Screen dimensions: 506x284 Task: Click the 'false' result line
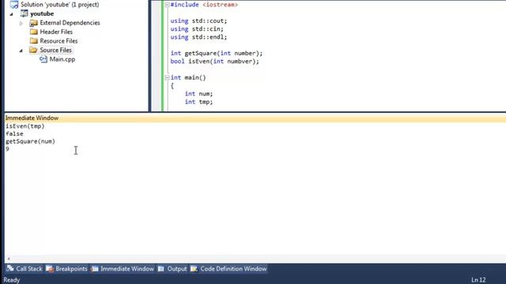tap(14, 133)
